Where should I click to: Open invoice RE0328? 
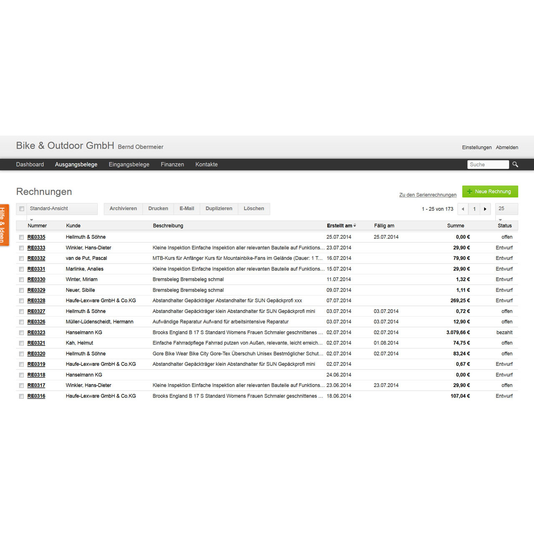36,301
